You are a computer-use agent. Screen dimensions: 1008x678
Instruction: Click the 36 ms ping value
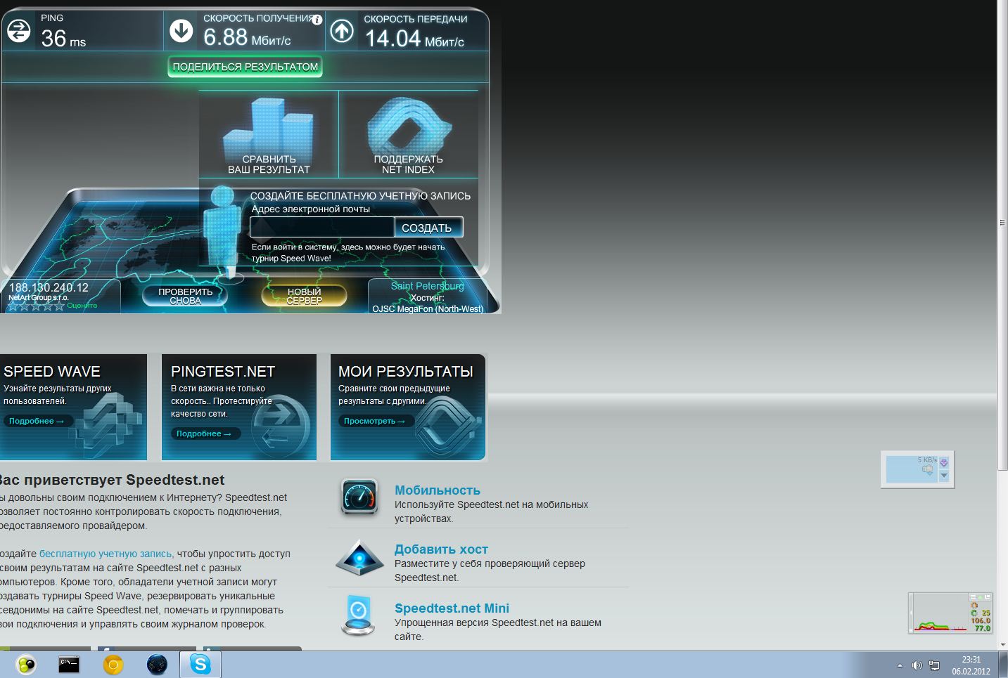63,38
